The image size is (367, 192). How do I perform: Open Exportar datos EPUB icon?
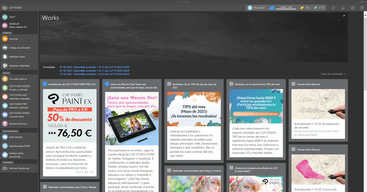5,146
